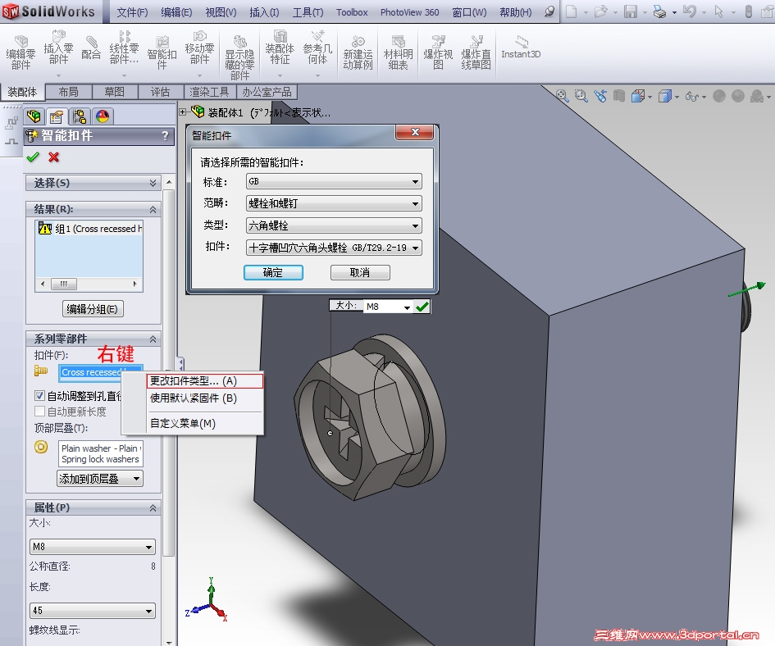Open the FeatureManager design tree tab
The height and width of the screenshot is (646, 775).
click(x=34, y=116)
